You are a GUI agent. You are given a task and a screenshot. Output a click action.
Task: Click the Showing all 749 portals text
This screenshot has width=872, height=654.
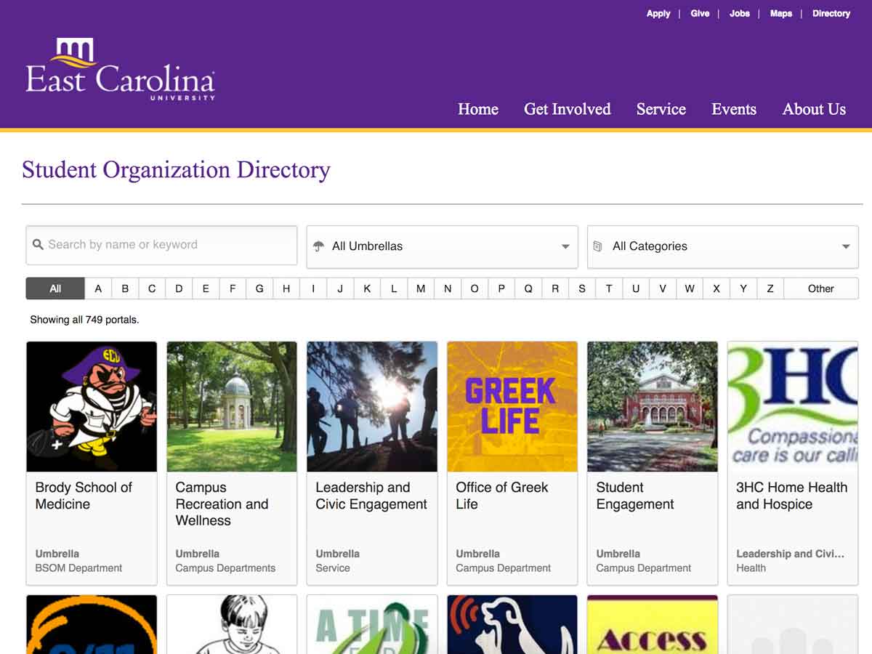coord(84,320)
